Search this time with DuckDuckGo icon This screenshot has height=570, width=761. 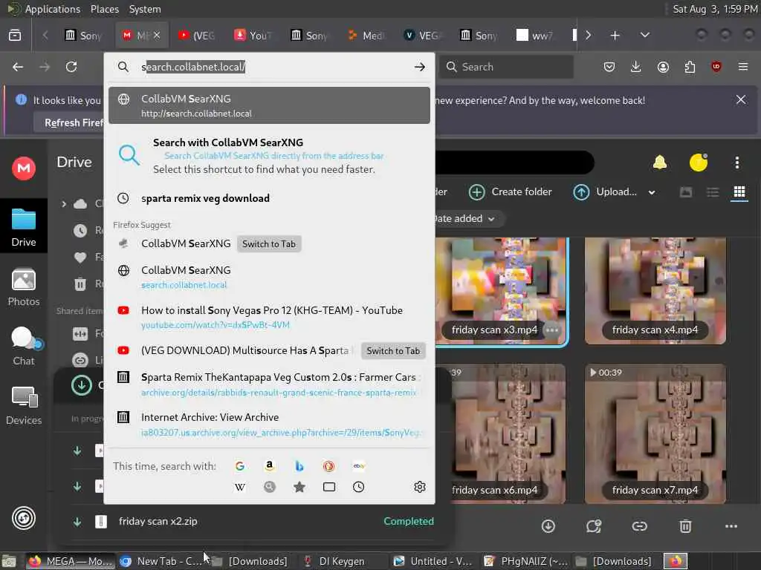329,466
